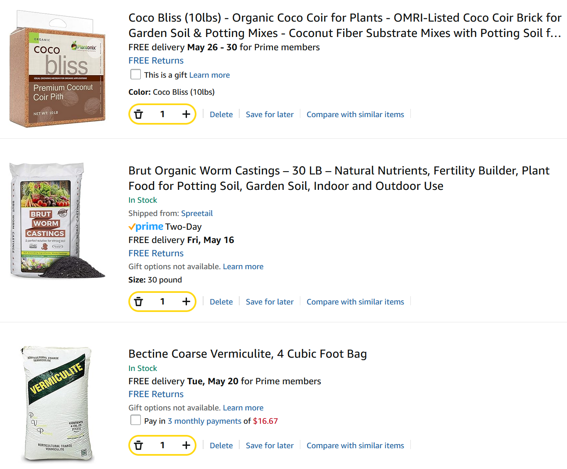Viewport: 567px width, 469px height.
Task: Increase Vermiculite quantity with plus icon
Action: point(186,445)
